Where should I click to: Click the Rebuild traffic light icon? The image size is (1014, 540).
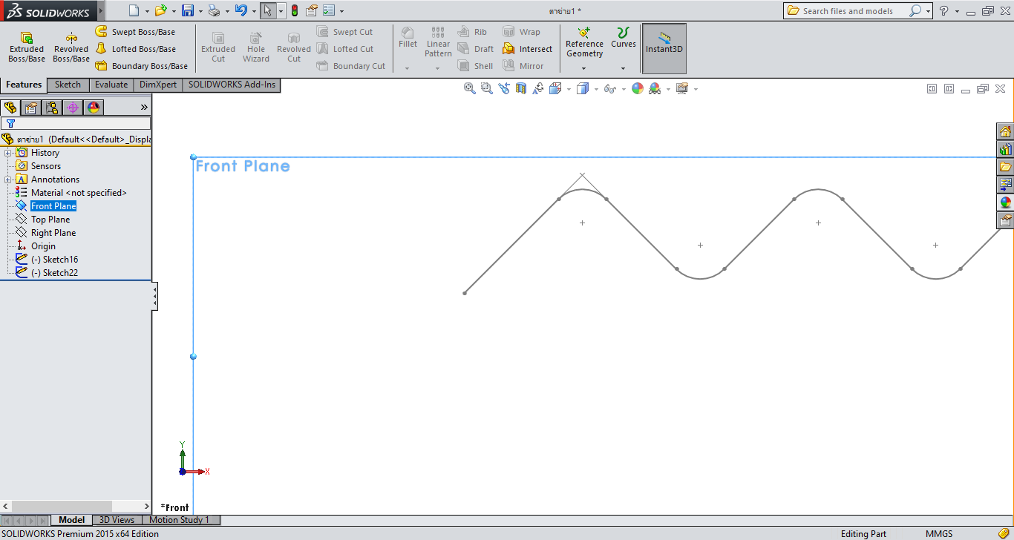click(x=295, y=10)
